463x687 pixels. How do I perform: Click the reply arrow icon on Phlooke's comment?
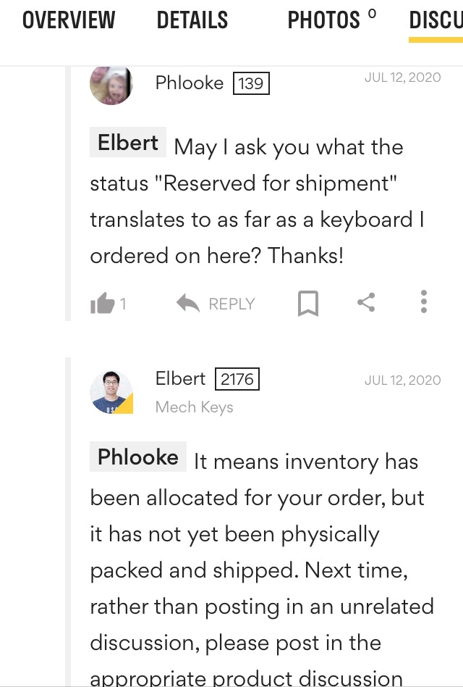(188, 304)
